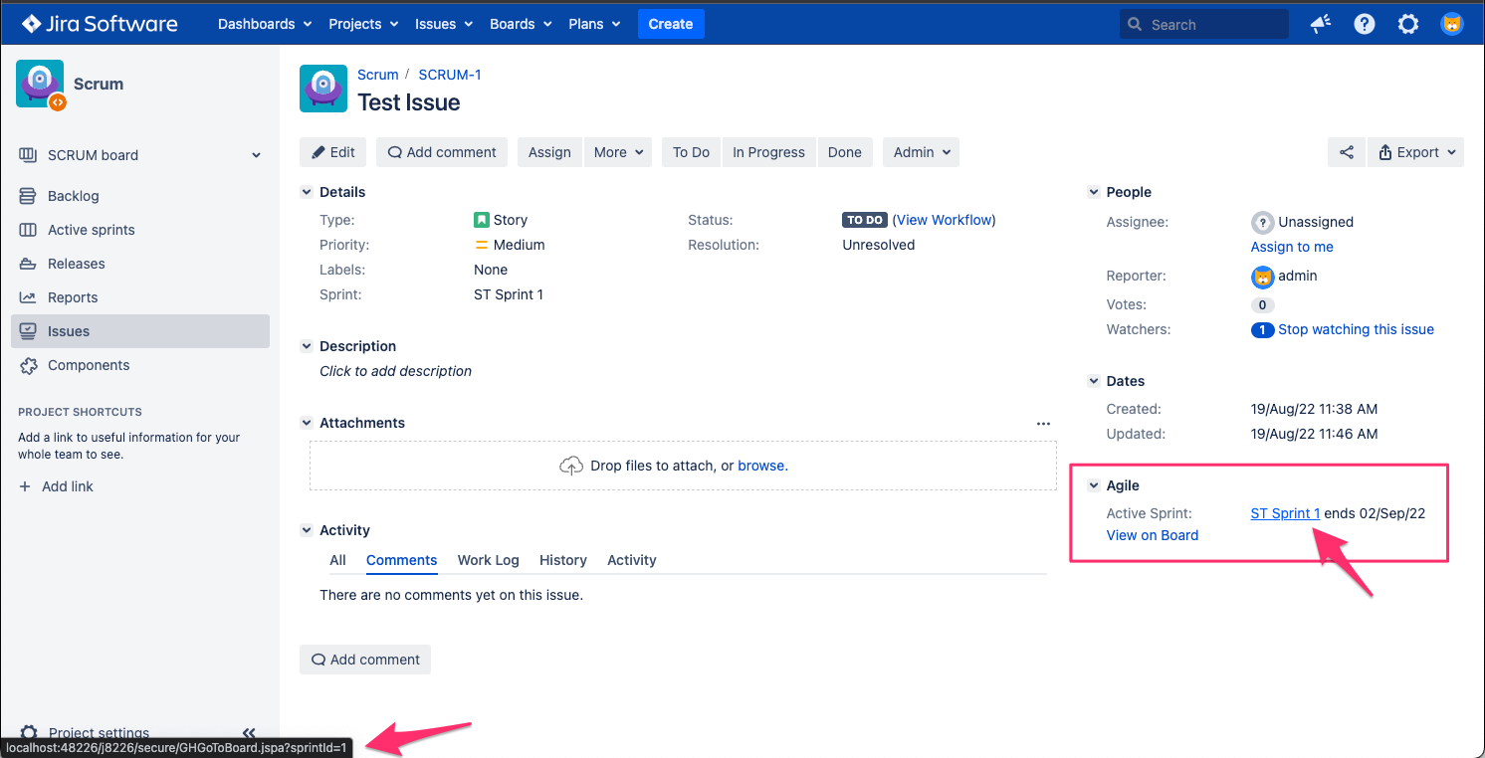This screenshot has height=758, width=1485.
Task: Click the Create button
Action: coord(671,24)
